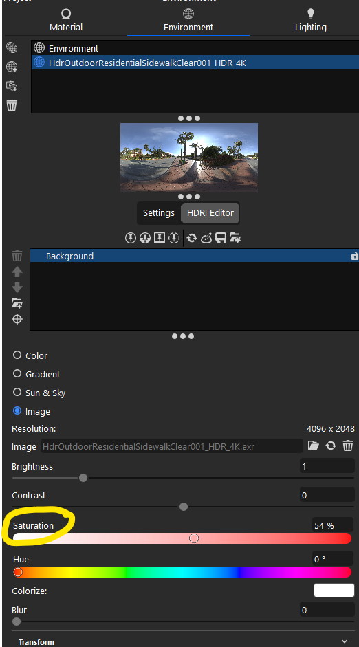
Task: Choose the Image background type
Action: [17, 410]
